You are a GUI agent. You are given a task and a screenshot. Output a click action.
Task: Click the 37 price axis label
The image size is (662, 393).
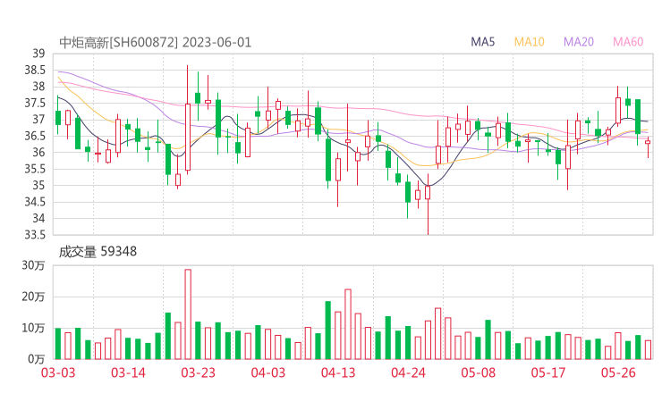coord(38,120)
